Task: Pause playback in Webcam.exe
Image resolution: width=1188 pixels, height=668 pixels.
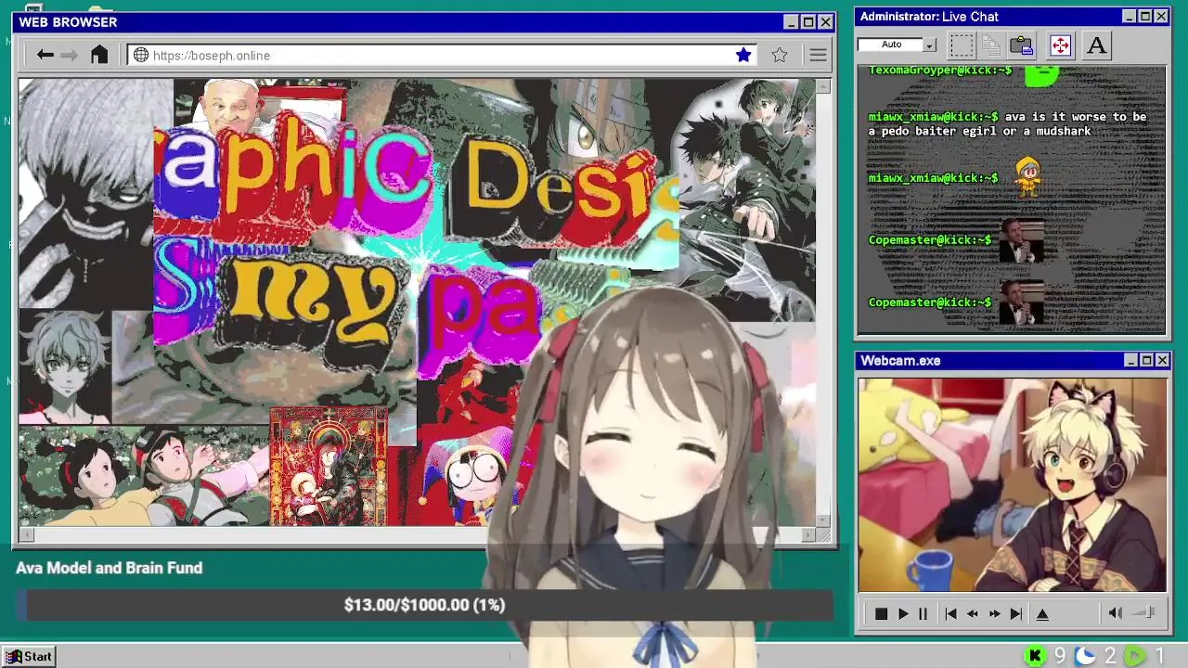Action: (923, 613)
